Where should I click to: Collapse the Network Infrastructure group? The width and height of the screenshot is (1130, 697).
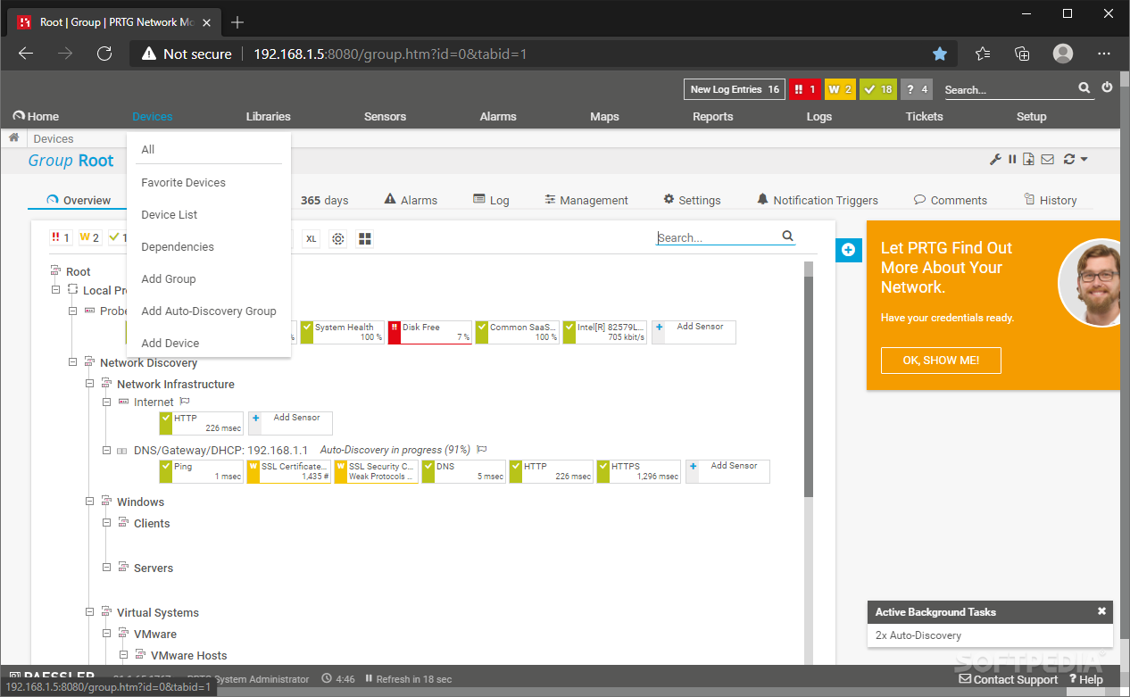[x=89, y=384]
